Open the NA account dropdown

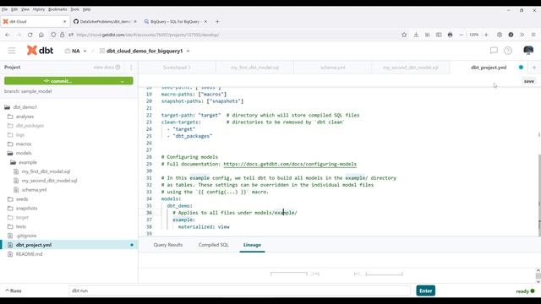(75, 51)
